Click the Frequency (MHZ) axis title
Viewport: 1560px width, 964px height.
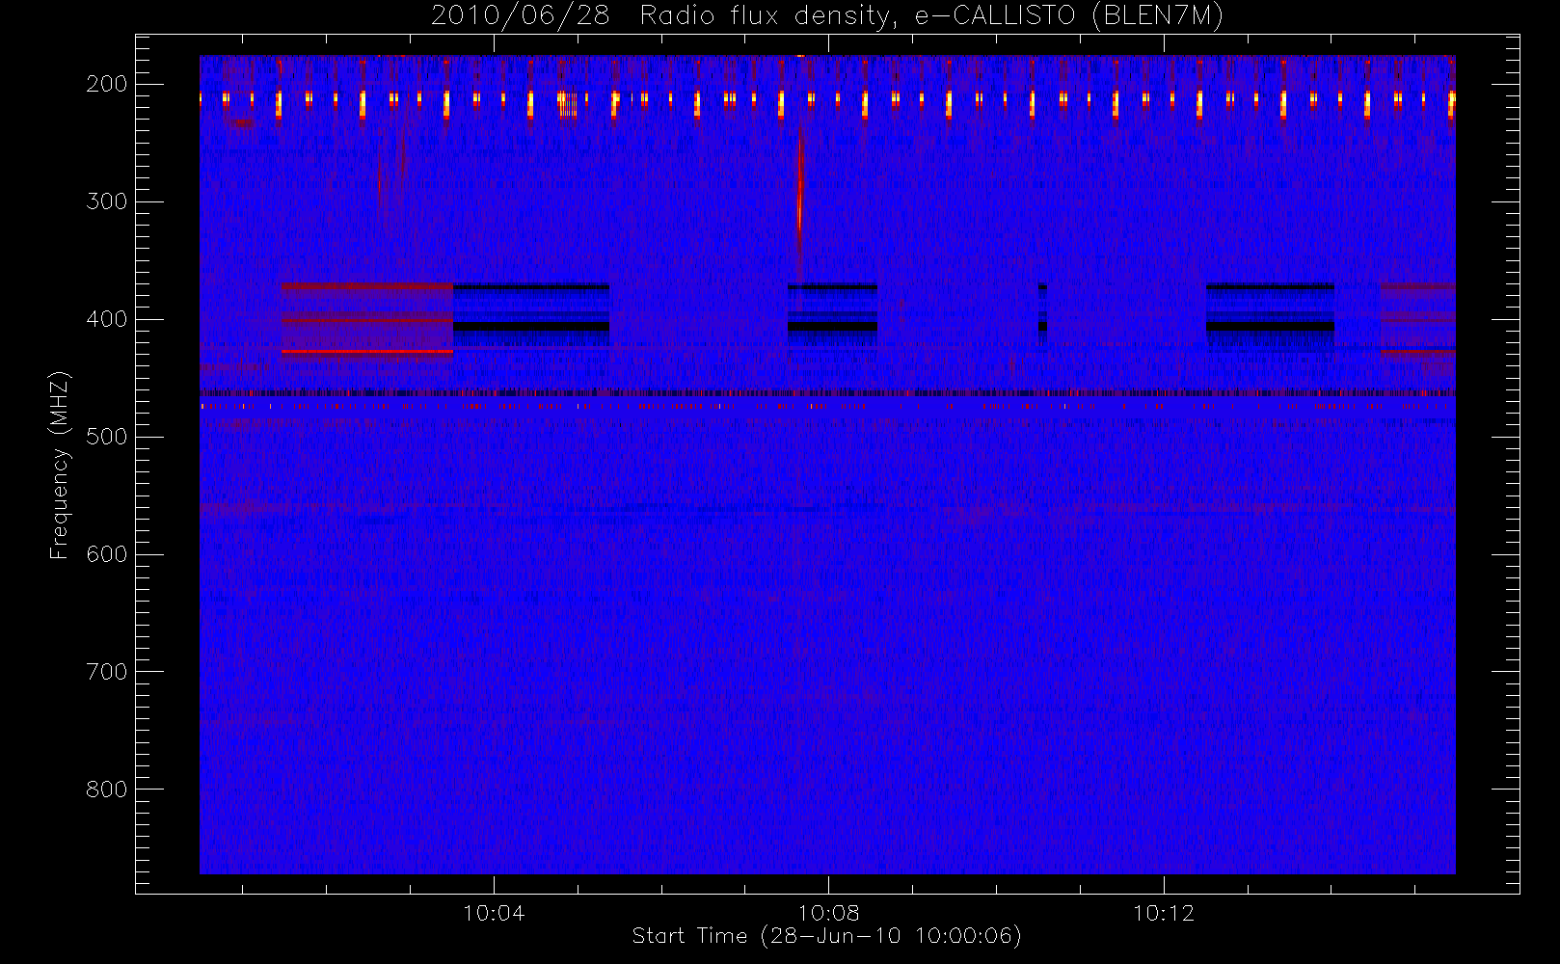[60, 465]
